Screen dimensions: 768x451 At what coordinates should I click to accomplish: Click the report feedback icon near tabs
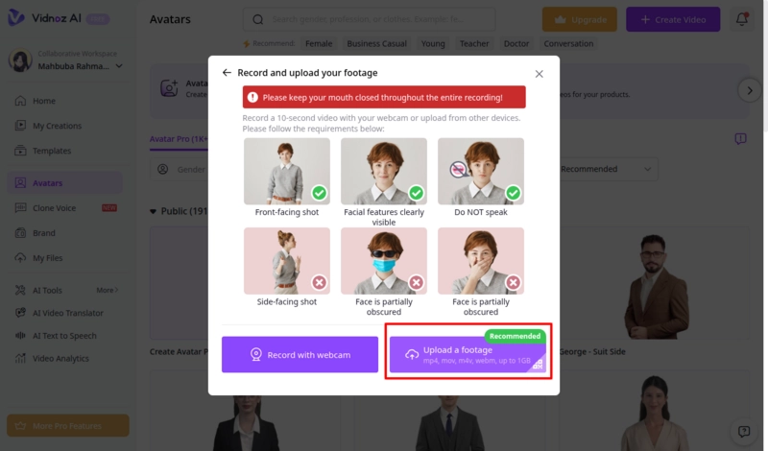[x=740, y=139]
